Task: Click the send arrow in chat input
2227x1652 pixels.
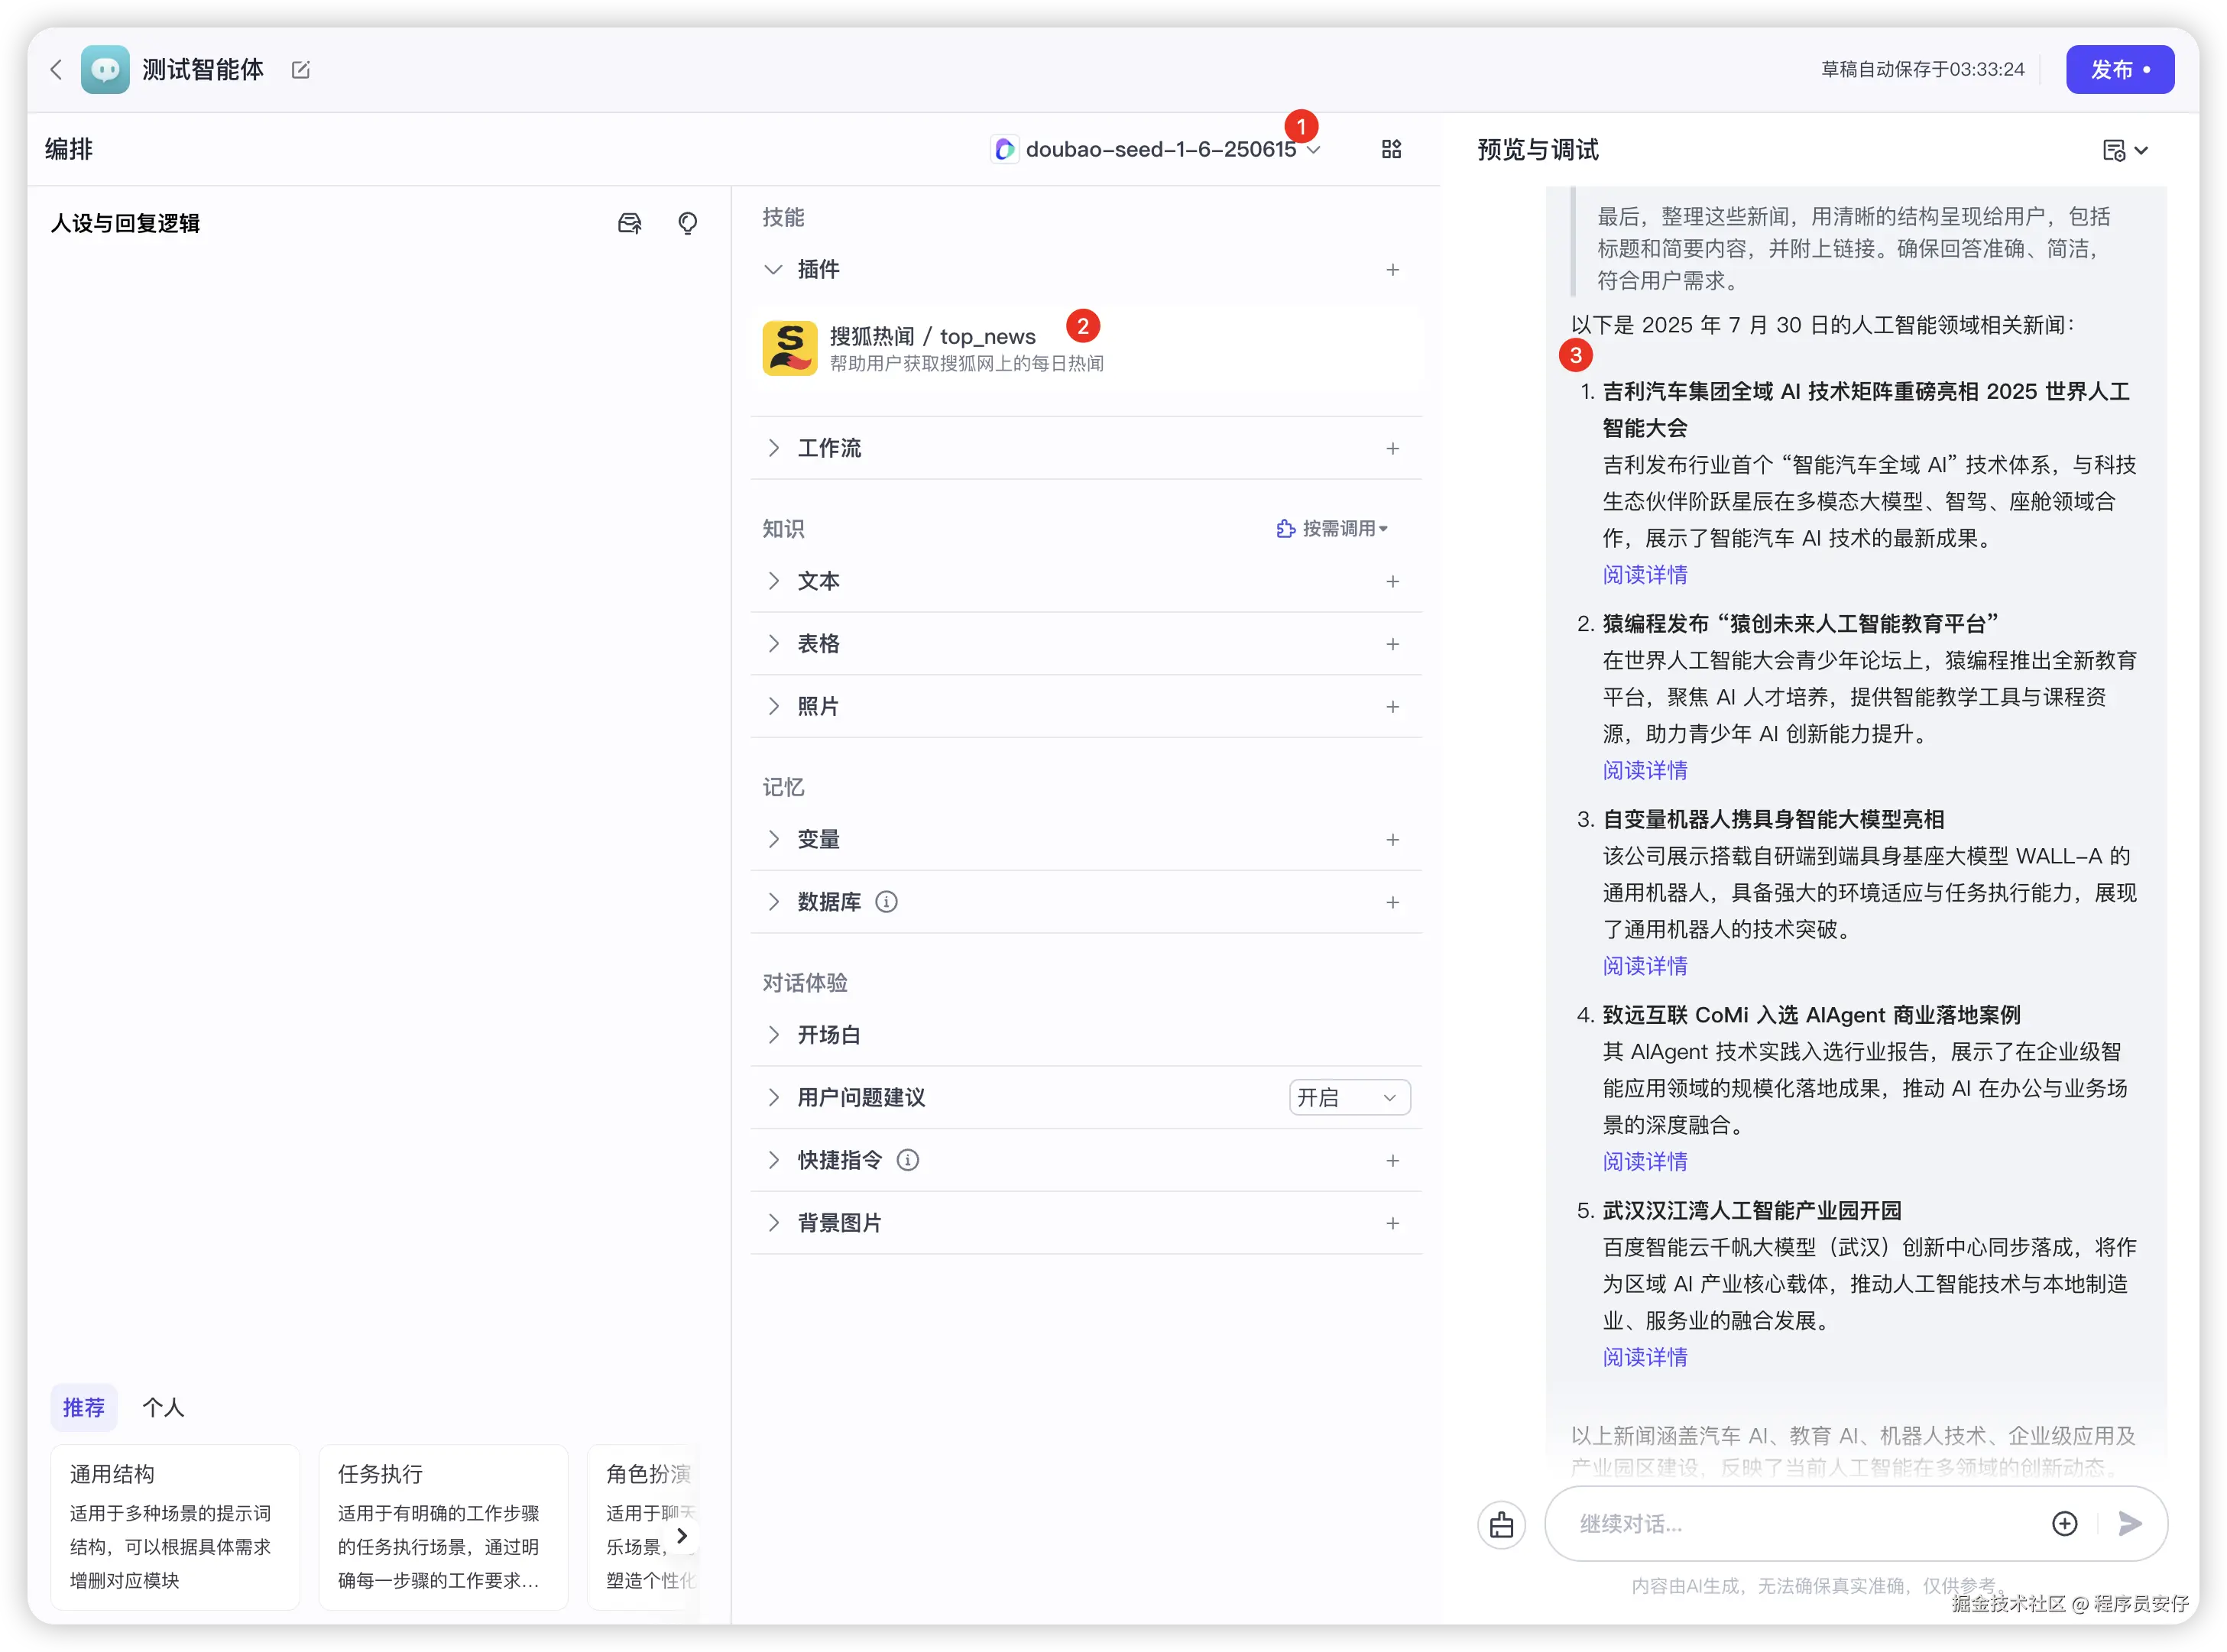Action: (2130, 1523)
